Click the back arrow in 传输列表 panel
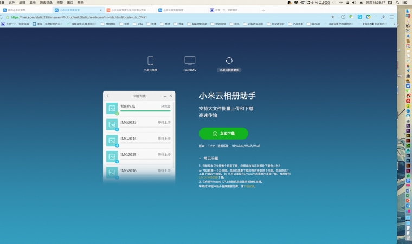Image resolution: width=412 pixels, height=244 pixels. pyautogui.click(x=108, y=96)
